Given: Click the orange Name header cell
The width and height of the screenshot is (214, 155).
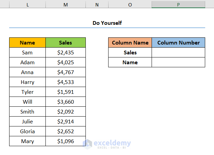Looking at the screenshot, I should (x=27, y=42).
